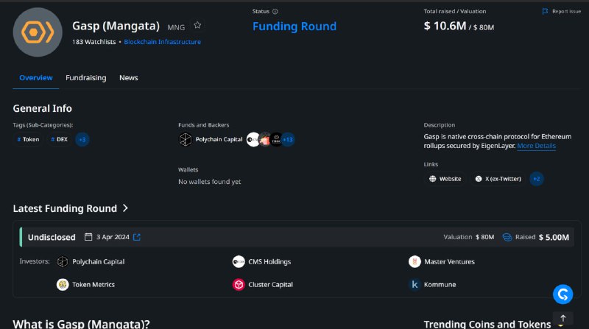This screenshot has width=589, height=329.
Task: Click the scroll-to-top arrow button
Action: click(562, 319)
